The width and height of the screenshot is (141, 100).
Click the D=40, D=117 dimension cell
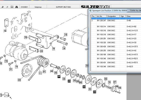click(x=131, y=34)
